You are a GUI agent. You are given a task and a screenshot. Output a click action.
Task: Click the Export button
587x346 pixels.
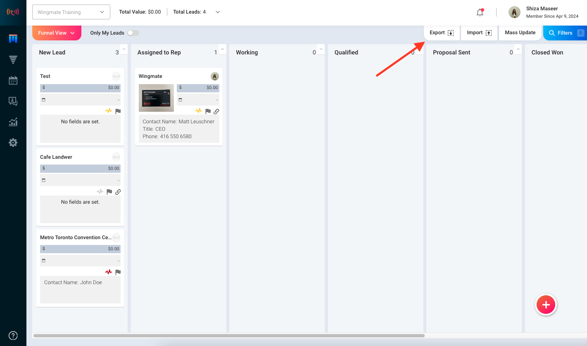click(x=442, y=33)
